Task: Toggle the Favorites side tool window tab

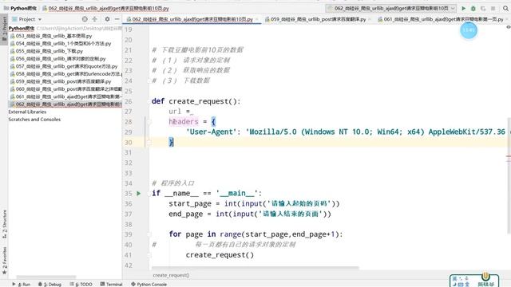Action: (4, 261)
